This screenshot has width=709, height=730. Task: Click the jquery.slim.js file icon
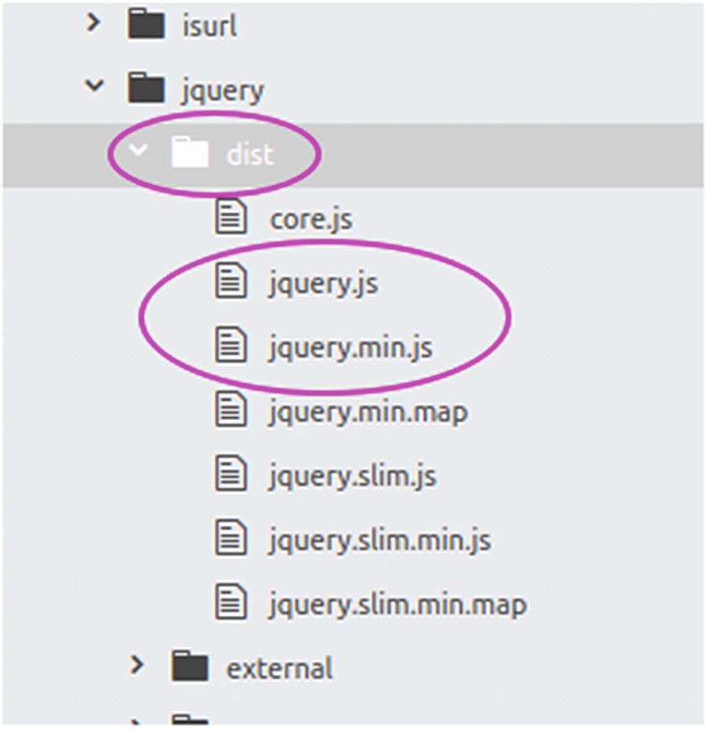[231, 474]
